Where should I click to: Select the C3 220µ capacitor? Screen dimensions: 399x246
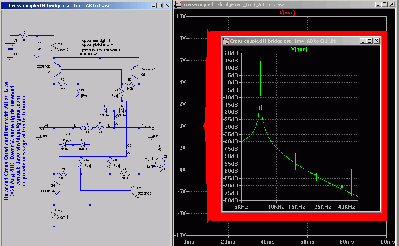(37, 45)
